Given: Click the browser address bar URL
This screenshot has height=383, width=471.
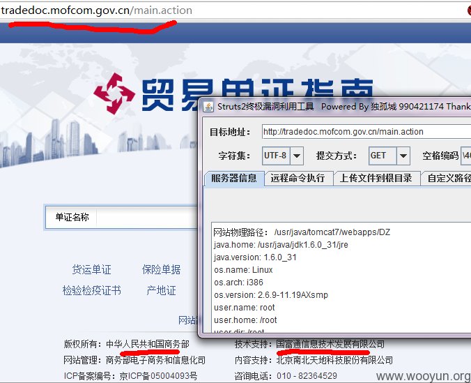Looking at the screenshot, I should [96, 10].
